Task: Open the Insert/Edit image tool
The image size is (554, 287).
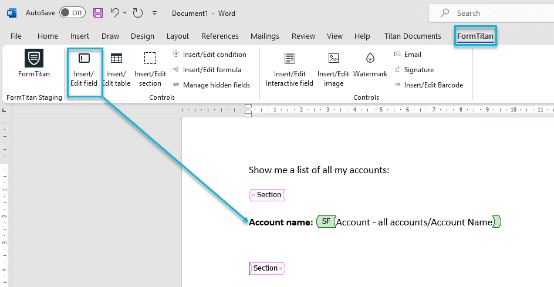Action: 333,58
